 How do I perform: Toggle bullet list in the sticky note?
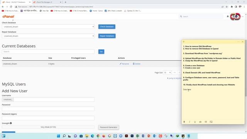(x=206, y=122)
